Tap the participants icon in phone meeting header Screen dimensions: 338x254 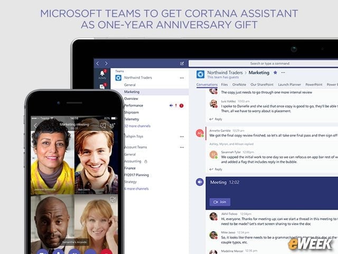[x=112, y=125]
